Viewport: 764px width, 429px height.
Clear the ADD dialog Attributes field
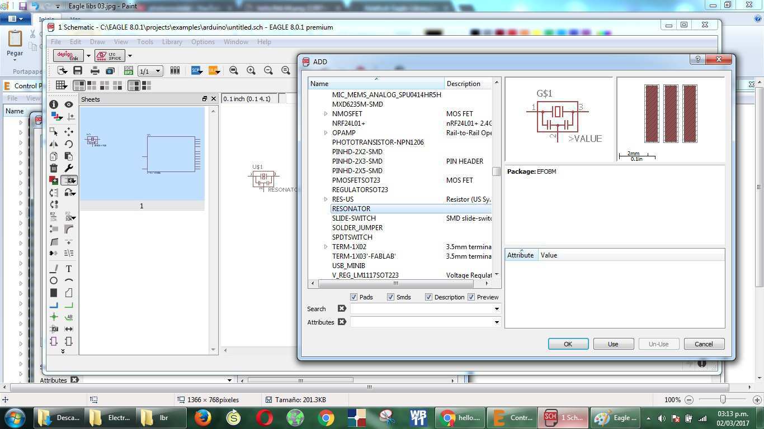pos(342,322)
